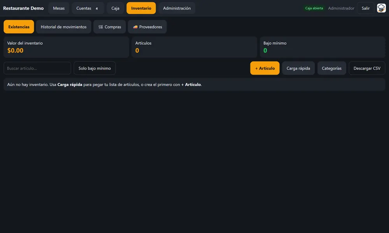Image resolution: width=389 pixels, height=233 pixels.
Task: Click the delivery truck icon in Proveedores
Action: [135, 27]
